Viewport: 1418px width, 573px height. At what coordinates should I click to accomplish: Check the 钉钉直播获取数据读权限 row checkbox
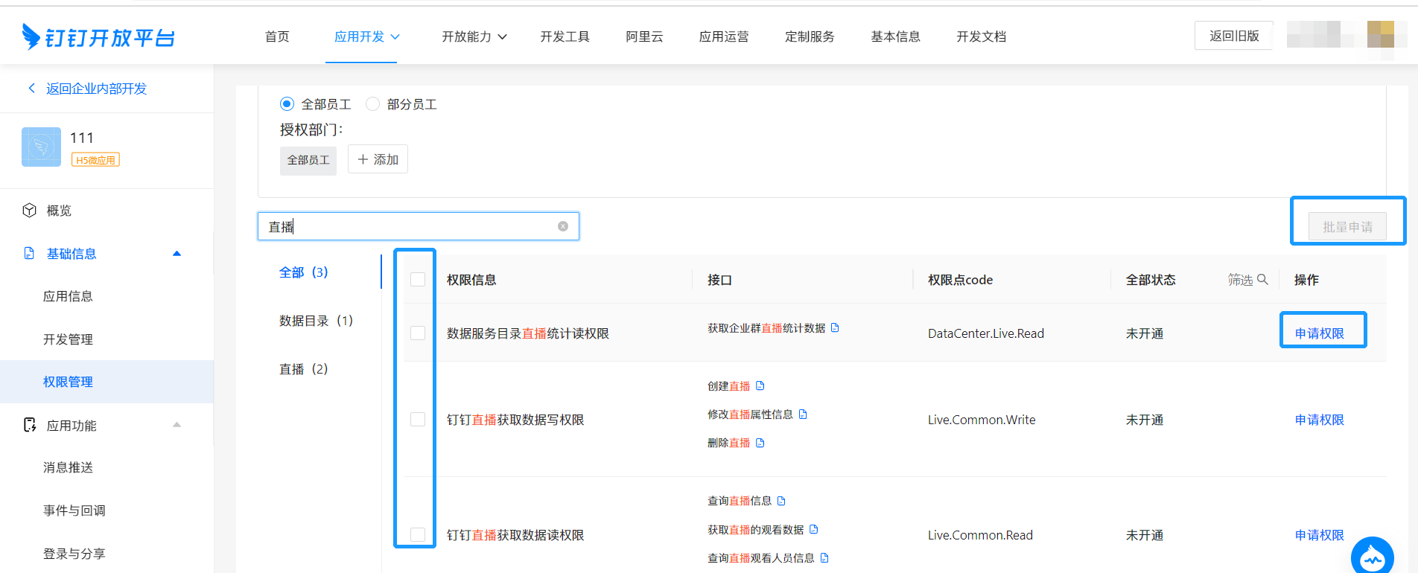(418, 534)
